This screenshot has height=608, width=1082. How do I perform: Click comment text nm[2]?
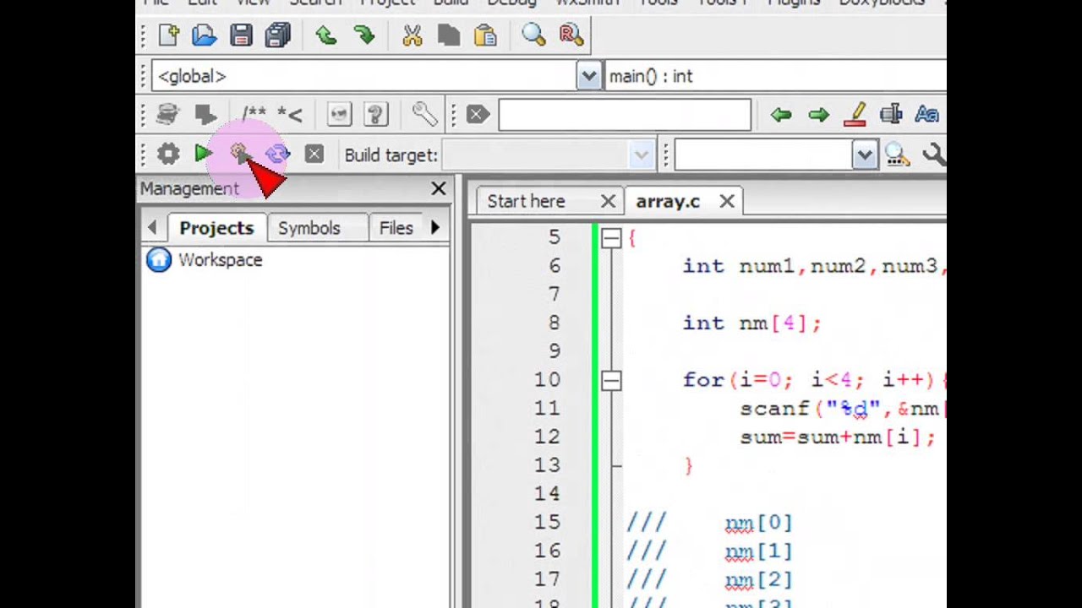coord(758,579)
